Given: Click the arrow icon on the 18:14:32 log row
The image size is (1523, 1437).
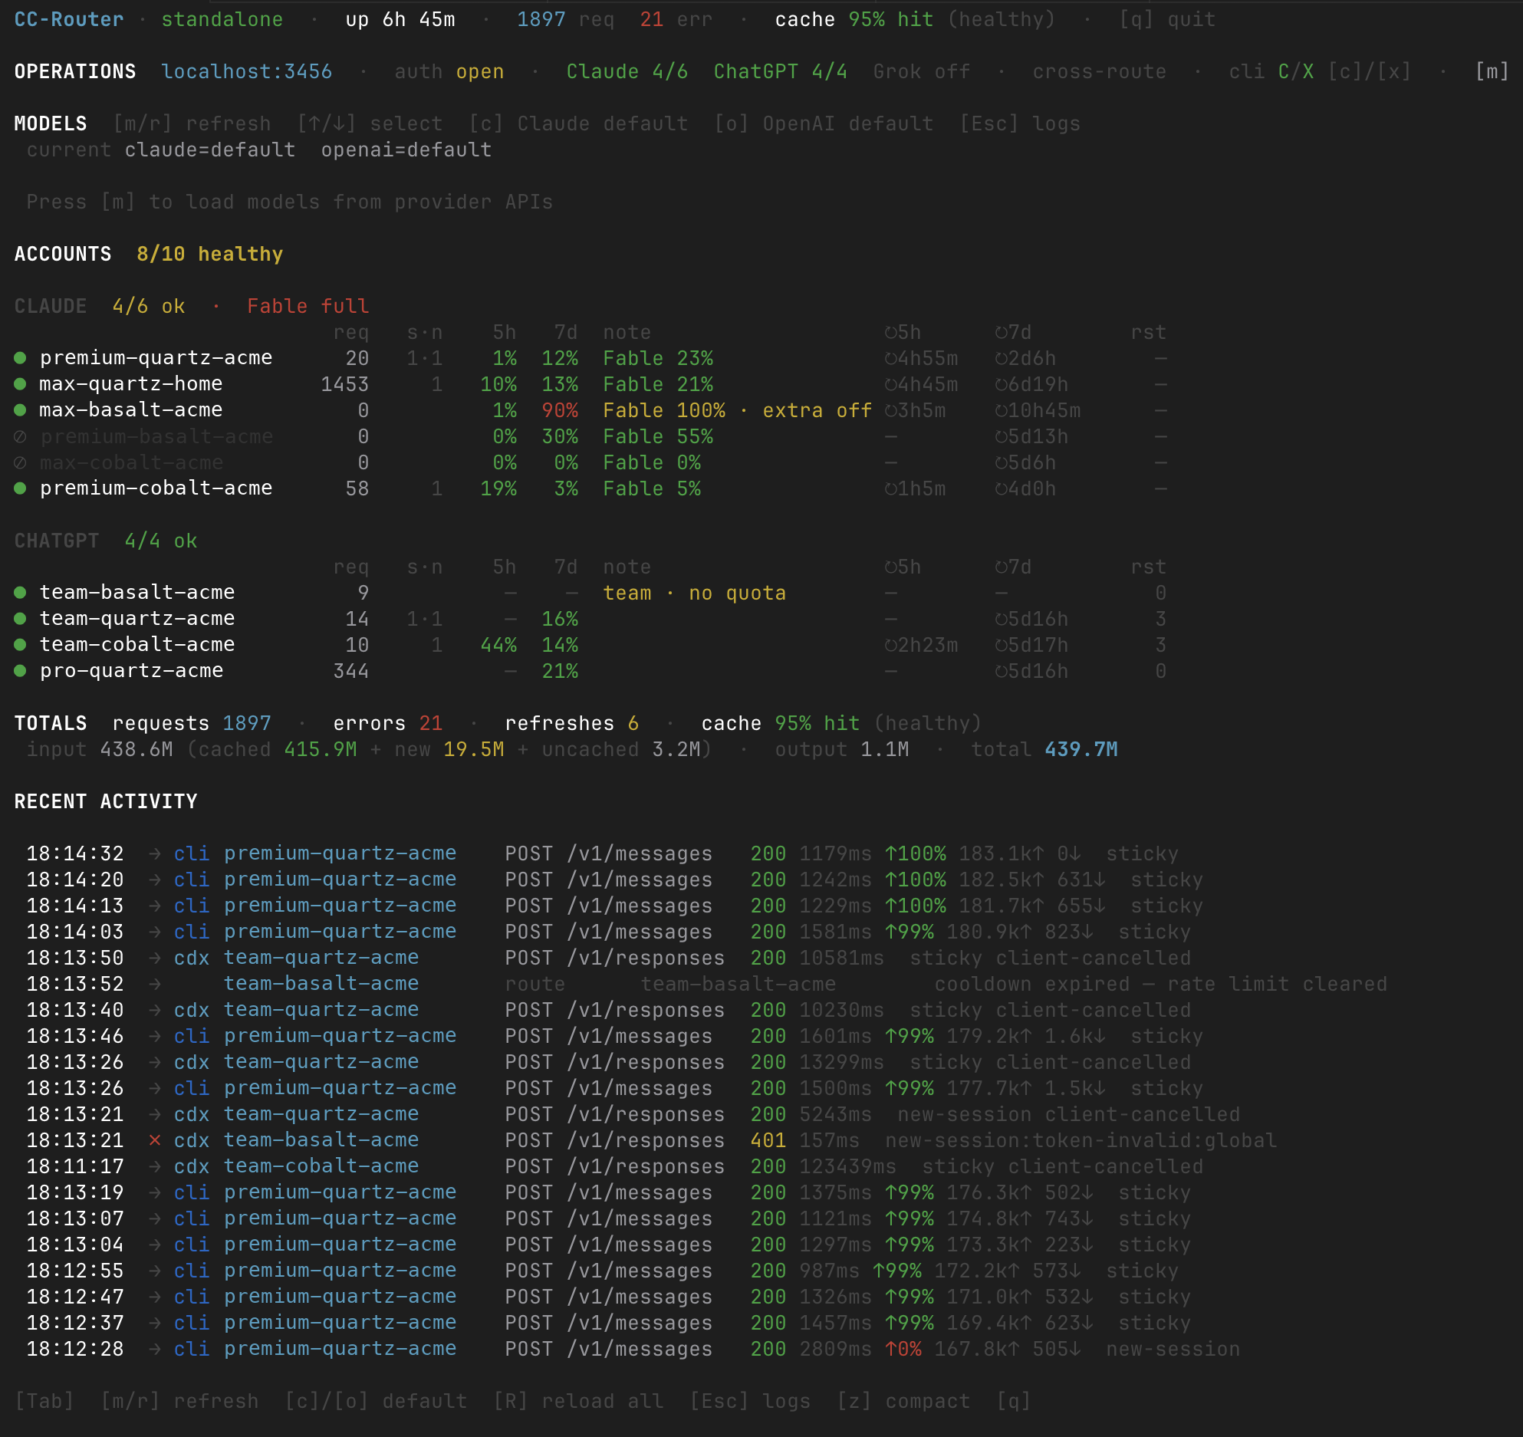Looking at the screenshot, I should coord(155,853).
